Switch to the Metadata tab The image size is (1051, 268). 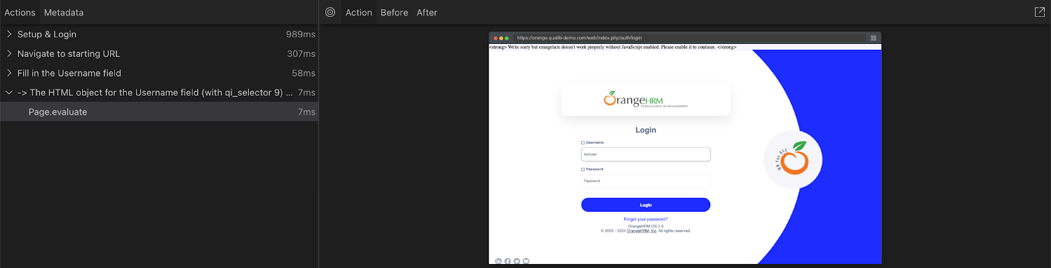pyautogui.click(x=64, y=12)
